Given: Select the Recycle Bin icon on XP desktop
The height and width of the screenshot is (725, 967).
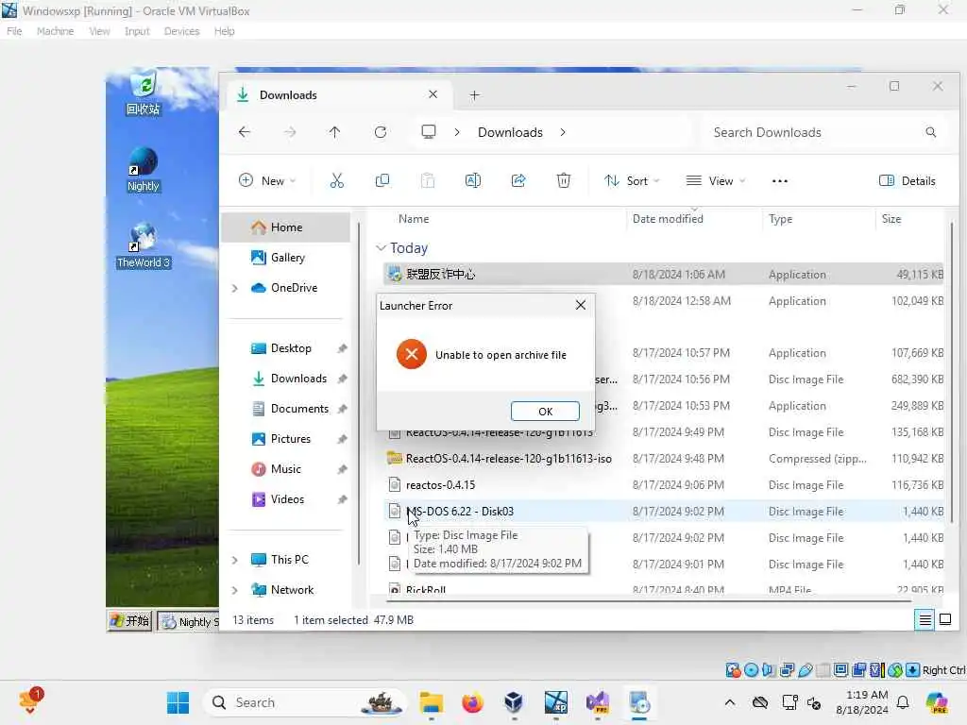Looking at the screenshot, I should pos(144,93).
